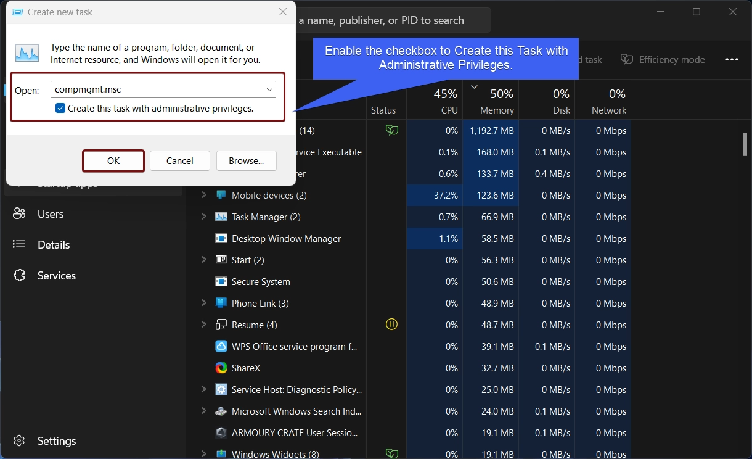
Task: Click the WPS Office service icon
Action: (x=221, y=347)
